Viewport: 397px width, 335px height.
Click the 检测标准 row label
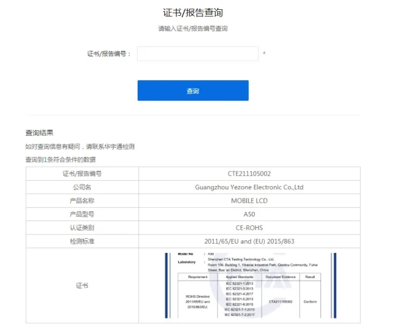82,241
